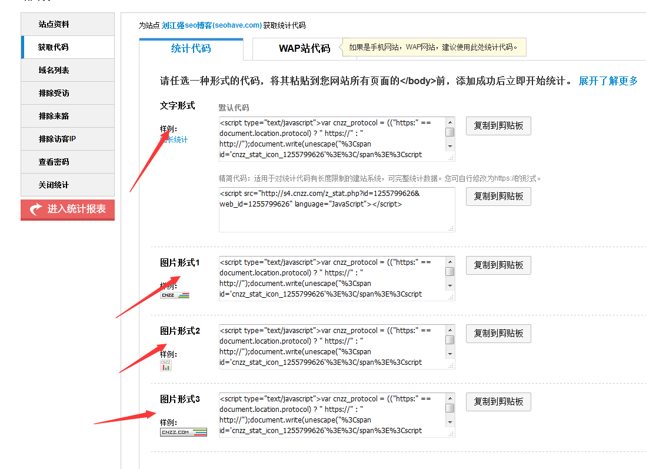Click the 图片形式3 heading
The width and height of the screenshot is (646, 469).
(x=179, y=399)
